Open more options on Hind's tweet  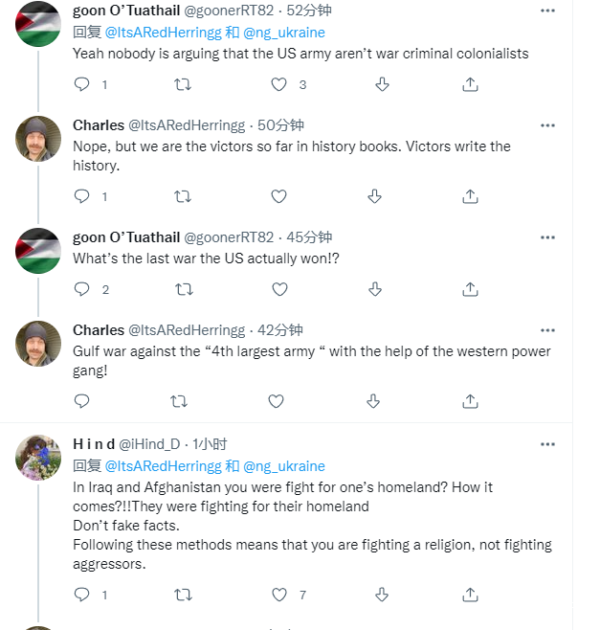click(x=547, y=444)
